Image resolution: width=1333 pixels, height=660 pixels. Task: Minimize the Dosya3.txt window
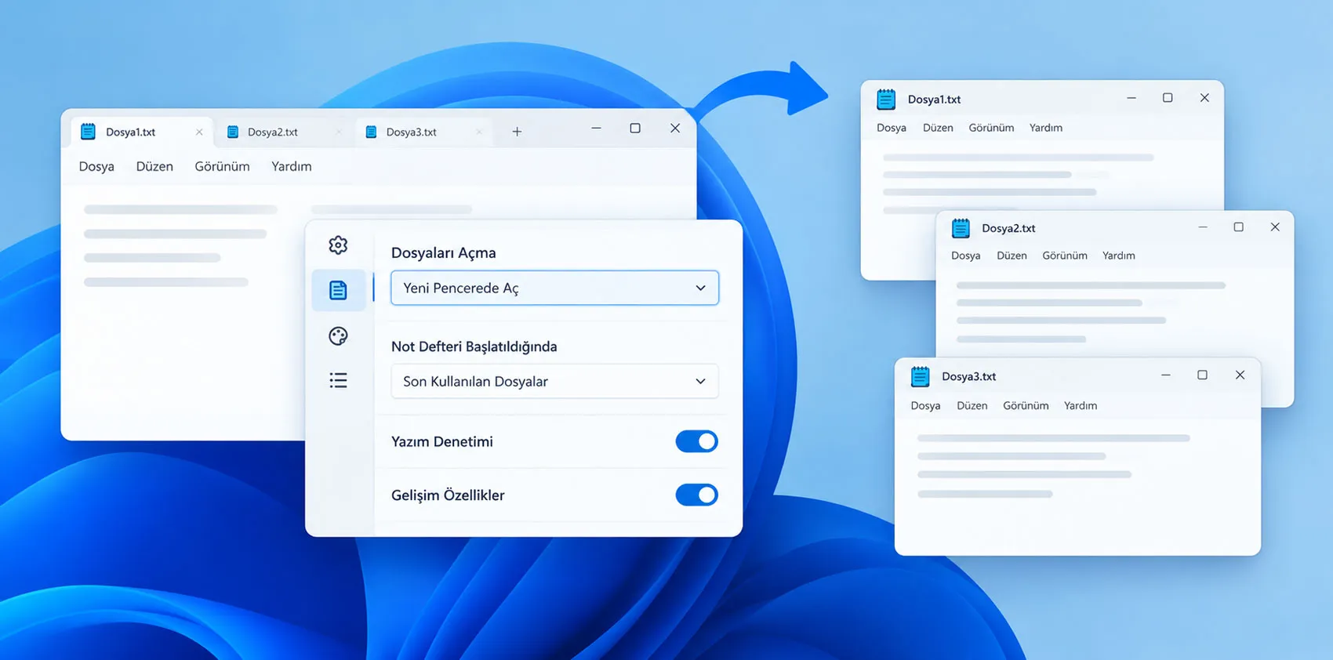pos(1166,375)
